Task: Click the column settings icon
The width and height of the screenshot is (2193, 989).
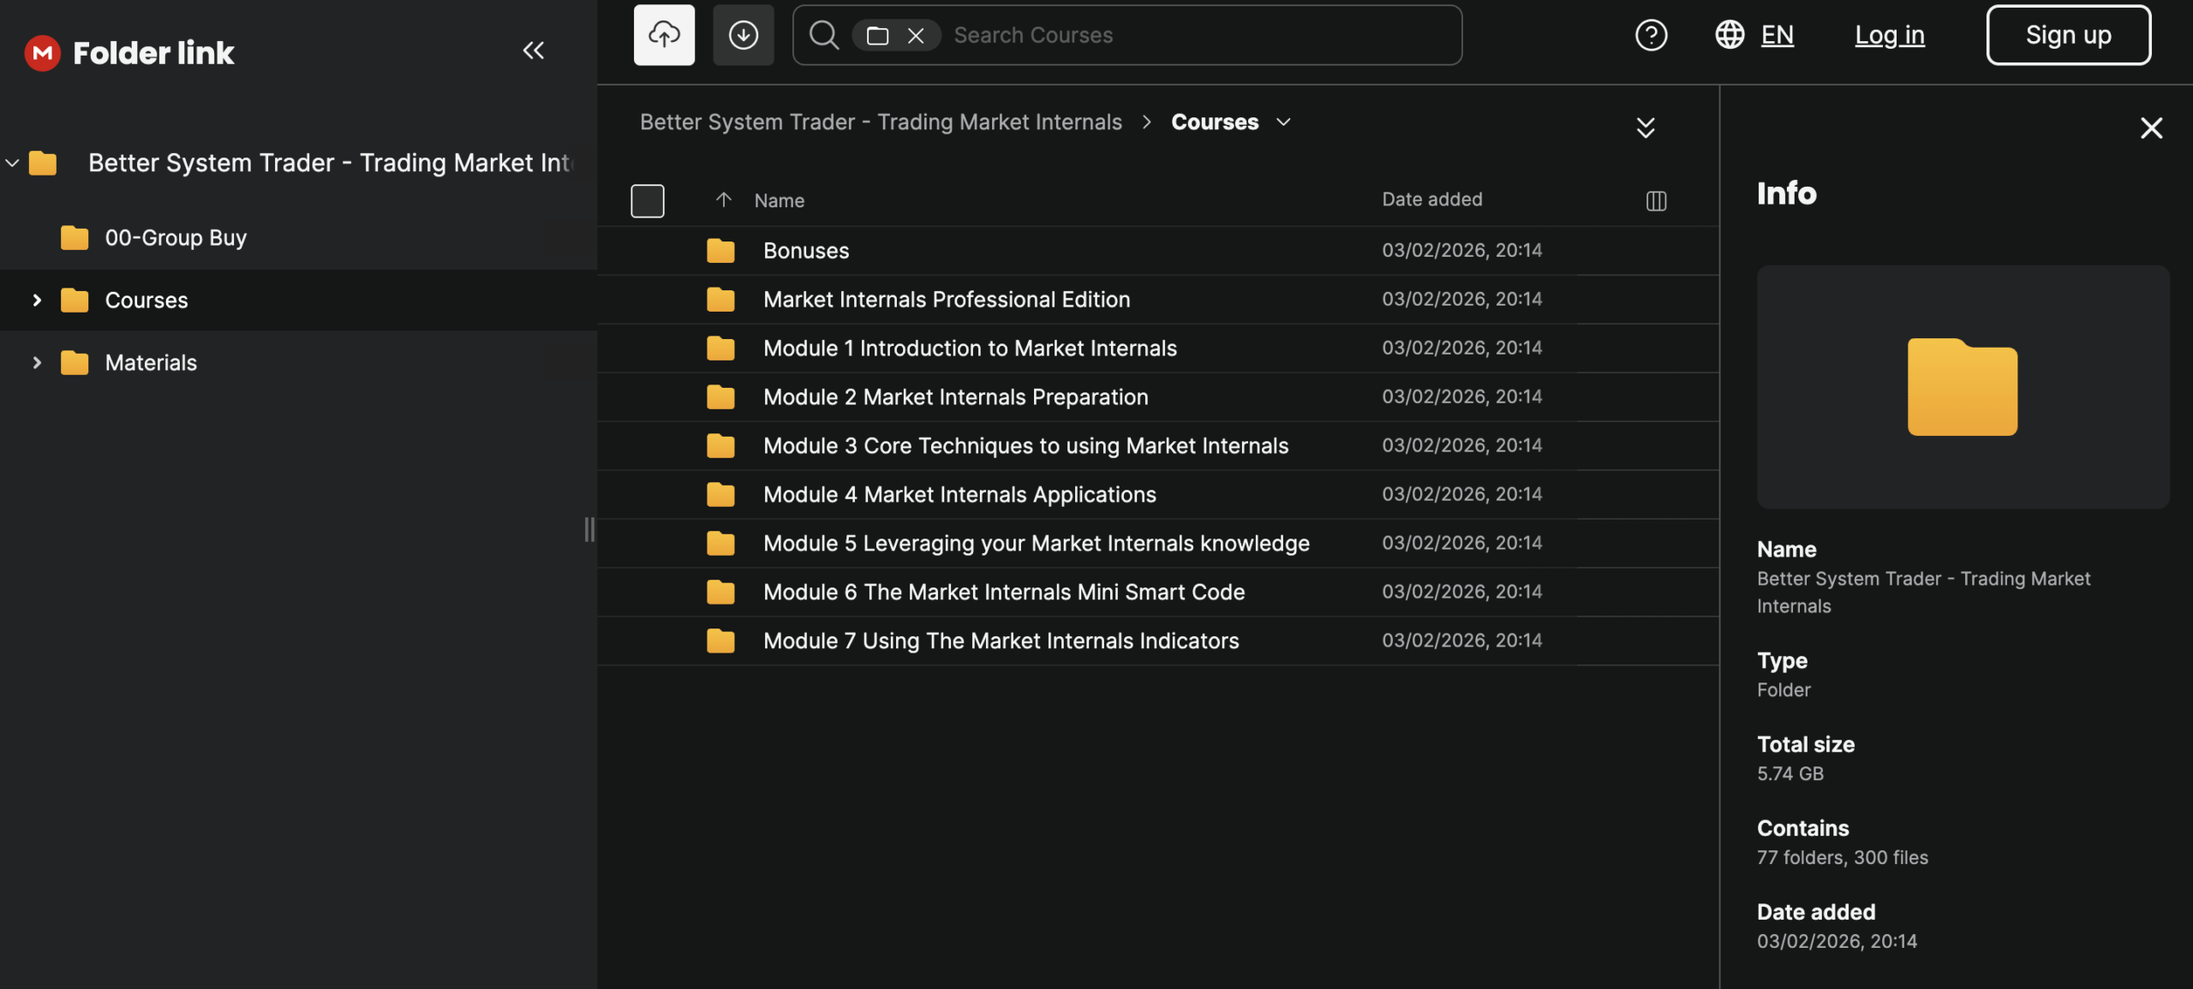Action: tap(1656, 201)
